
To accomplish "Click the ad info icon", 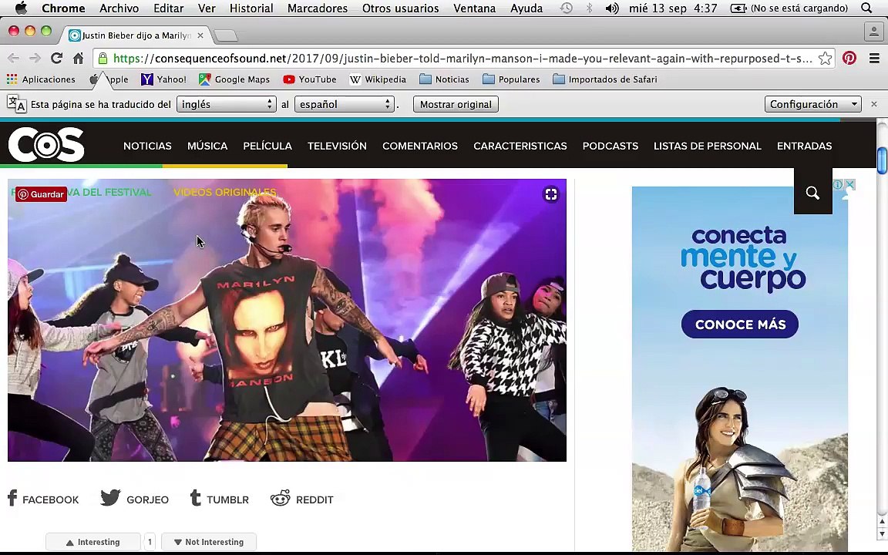I will coord(838,185).
